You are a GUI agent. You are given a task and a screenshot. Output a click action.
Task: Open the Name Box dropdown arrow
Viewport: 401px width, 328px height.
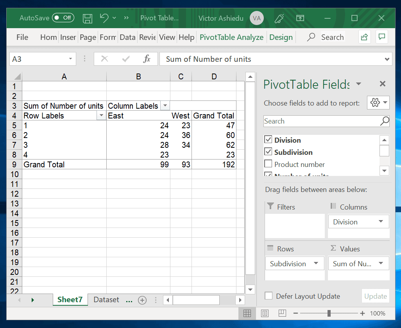pyautogui.click(x=70, y=59)
